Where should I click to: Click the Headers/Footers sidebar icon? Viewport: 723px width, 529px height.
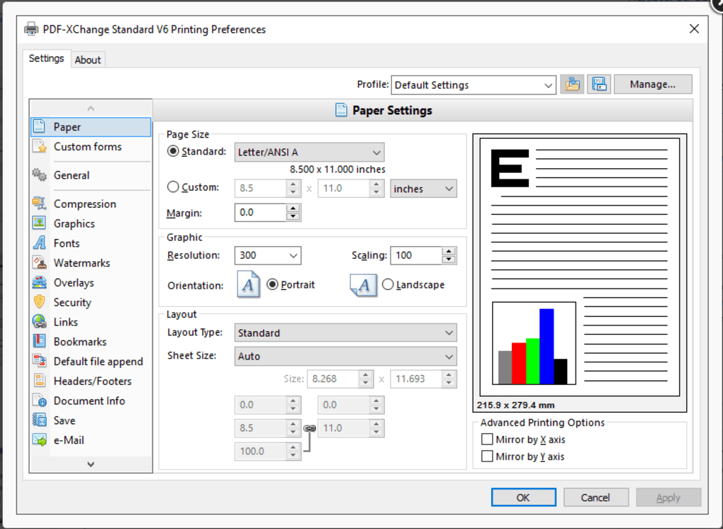click(x=40, y=382)
